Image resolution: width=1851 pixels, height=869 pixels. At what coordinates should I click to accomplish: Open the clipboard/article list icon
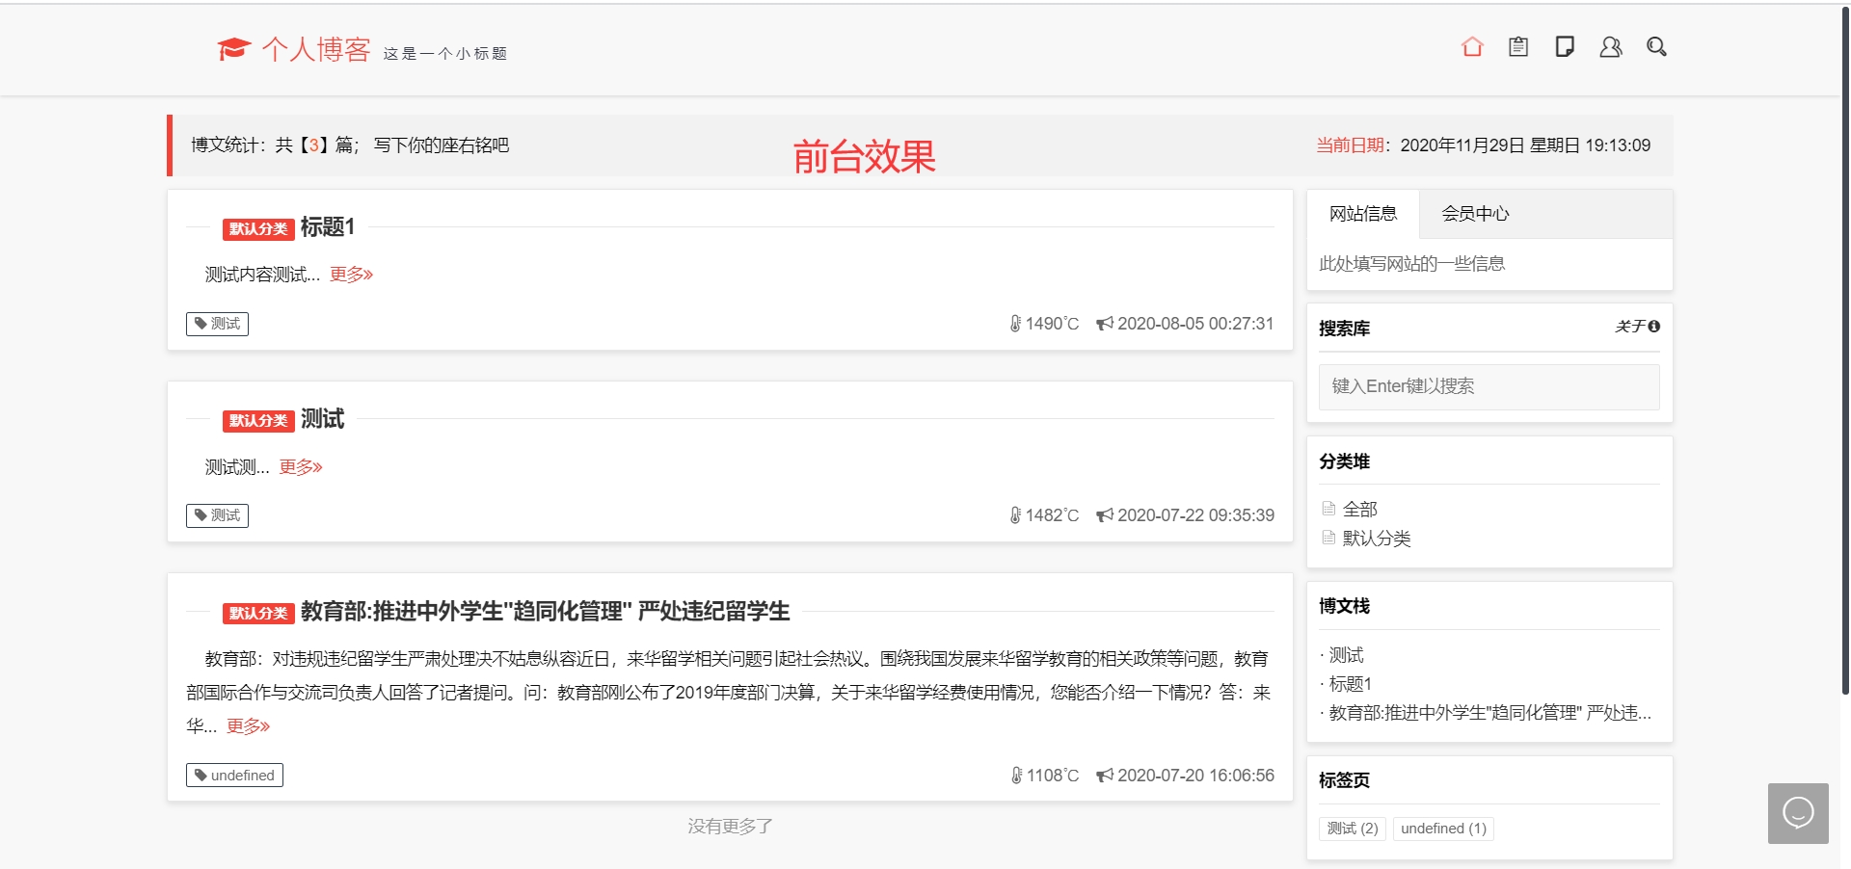[x=1518, y=46]
